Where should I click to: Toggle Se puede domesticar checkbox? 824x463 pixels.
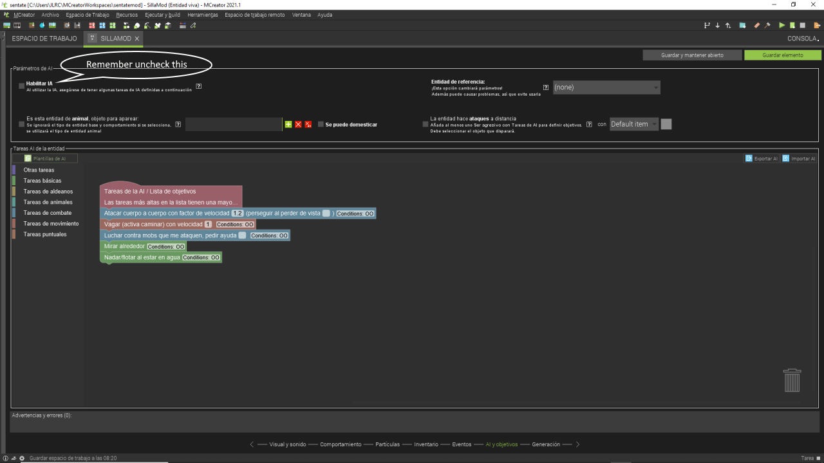(x=321, y=124)
